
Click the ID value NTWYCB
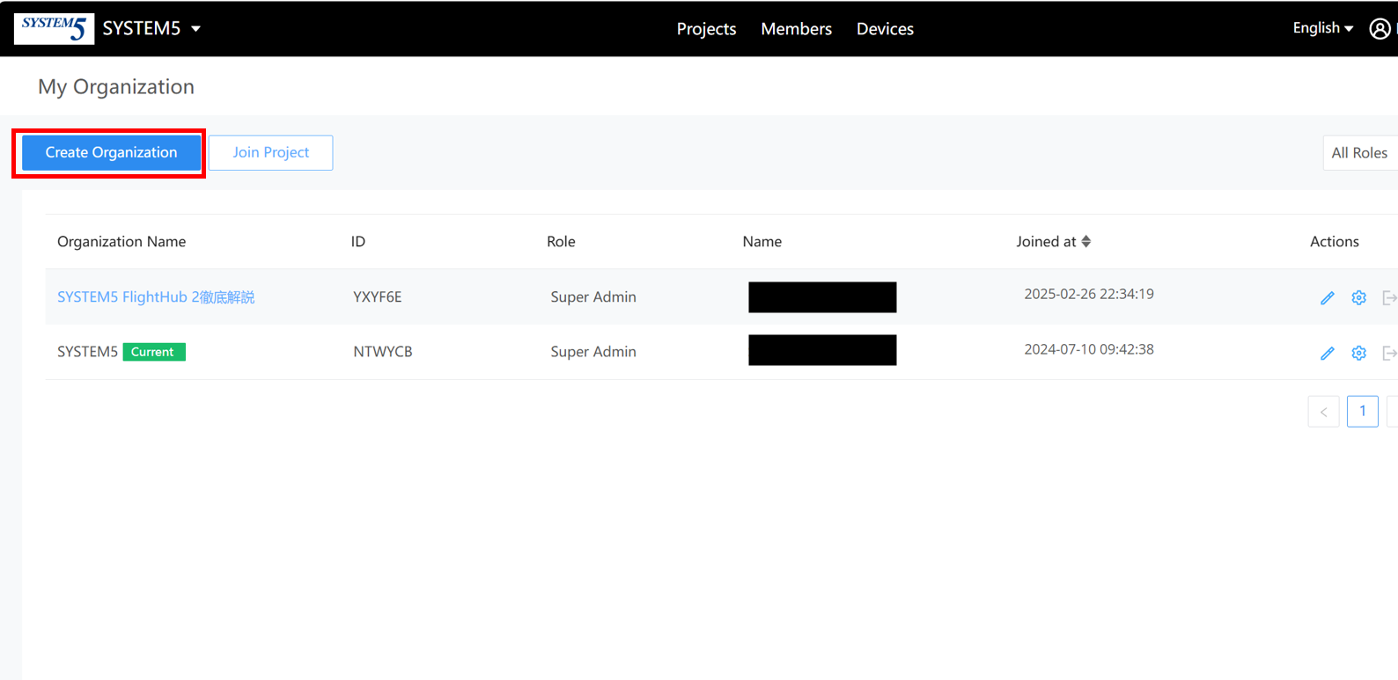[x=383, y=352]
